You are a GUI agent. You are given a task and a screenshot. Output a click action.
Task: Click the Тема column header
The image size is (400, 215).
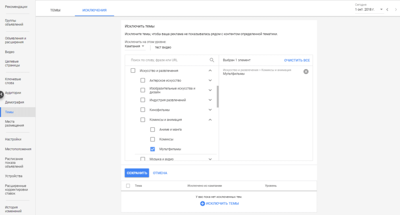tap(138, 186)
